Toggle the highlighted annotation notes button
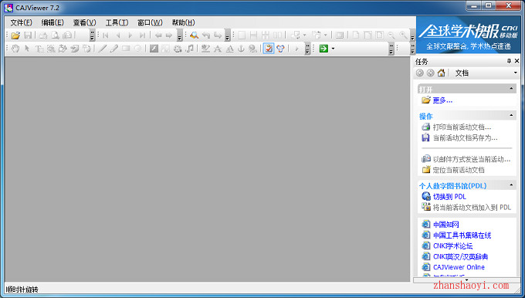 269,49
